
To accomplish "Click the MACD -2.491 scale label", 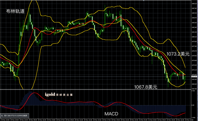I will 193,118.
